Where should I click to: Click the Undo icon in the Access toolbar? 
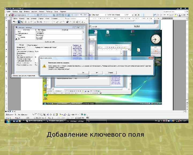pyautogui.click(x=44, y=22)
